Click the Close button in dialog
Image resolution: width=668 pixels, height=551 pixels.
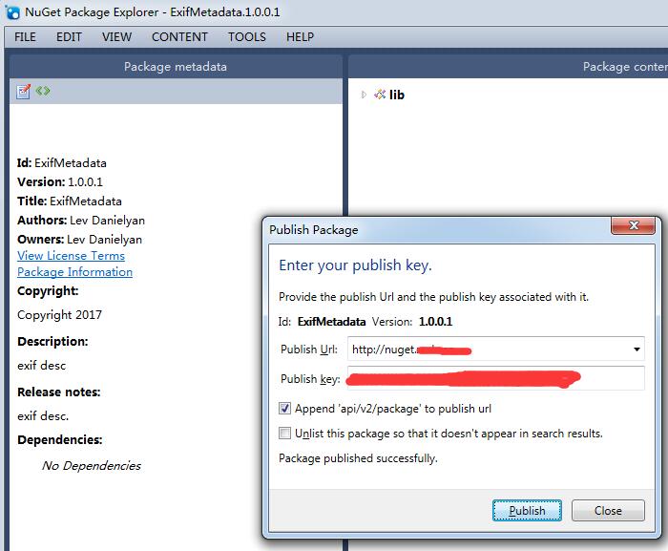point(608,511)
